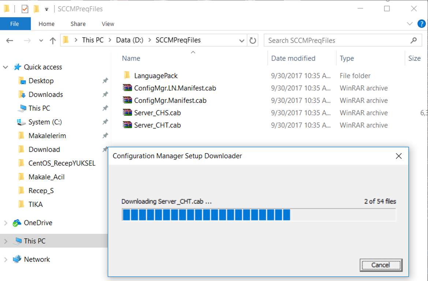Screen dimensions: 428x281
Task: Select the OneDrive cloud icon
Action: tap(17, 223)
